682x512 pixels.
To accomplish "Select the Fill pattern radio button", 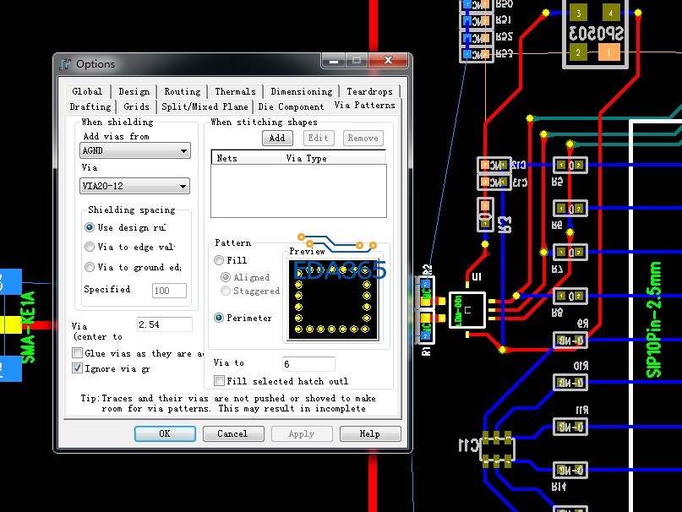I will coord(220,260).
